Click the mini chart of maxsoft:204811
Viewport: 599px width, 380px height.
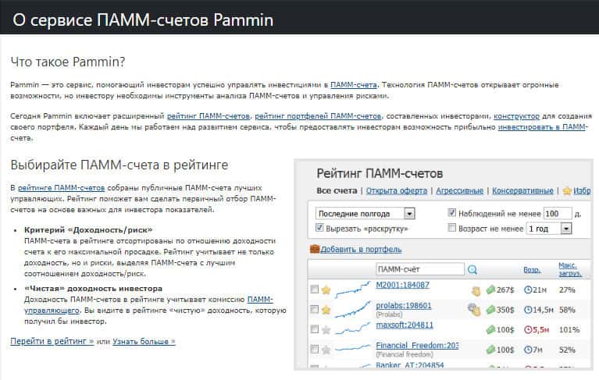tap(352, 329)
